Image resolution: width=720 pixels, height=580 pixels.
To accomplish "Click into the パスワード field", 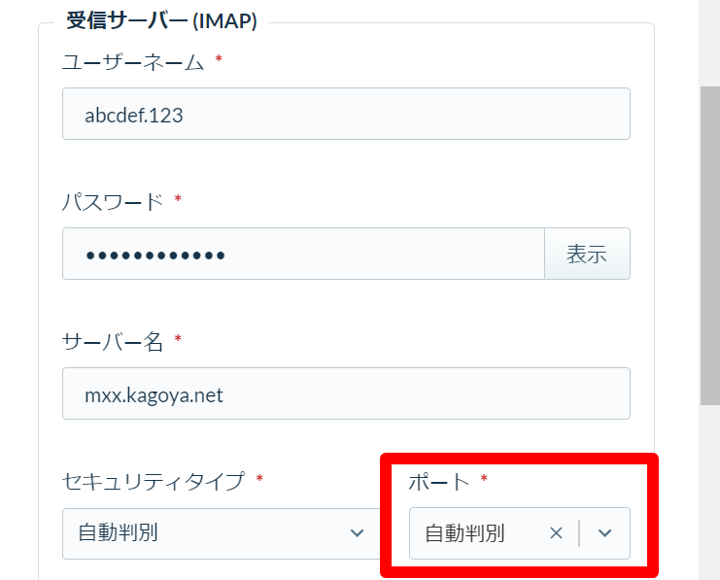I will pos(303,254).
